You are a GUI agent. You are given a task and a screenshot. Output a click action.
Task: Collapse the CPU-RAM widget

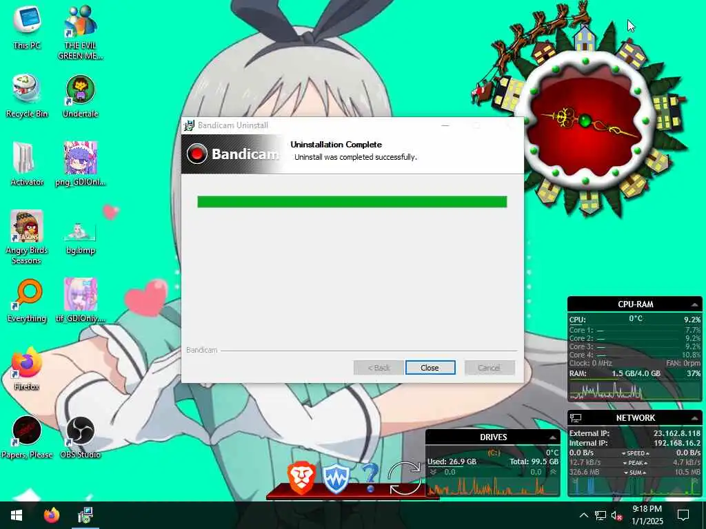[695, 304]
